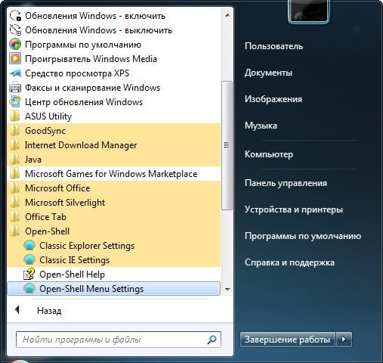Open the Open-Shell Help document icon
The height and width of the screenshot is (363, 383).
[x=29, y=275]
